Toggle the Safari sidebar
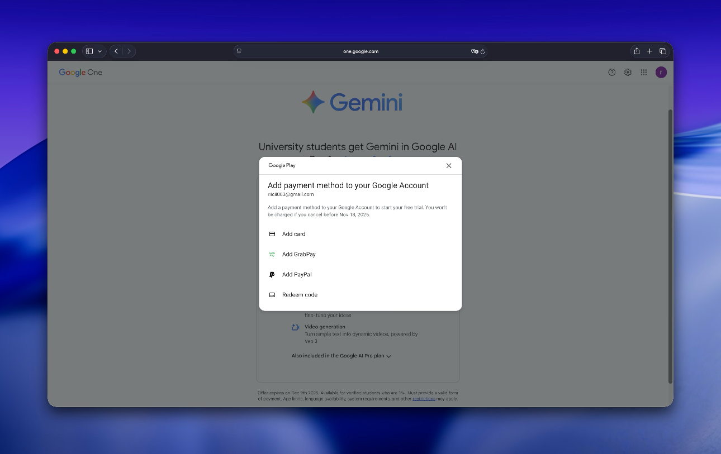 point(89,51)
